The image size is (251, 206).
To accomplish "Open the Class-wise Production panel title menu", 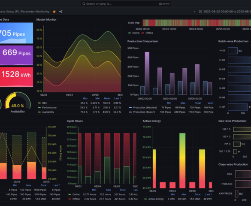I will pyautogui.click(x=233, y=164).
